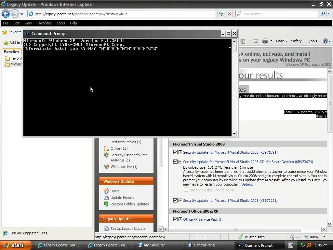The image size is (333, 250).
Task: Uncheck the KB973674 ATL Smart Devices checkbox
Action: [175, 161]
